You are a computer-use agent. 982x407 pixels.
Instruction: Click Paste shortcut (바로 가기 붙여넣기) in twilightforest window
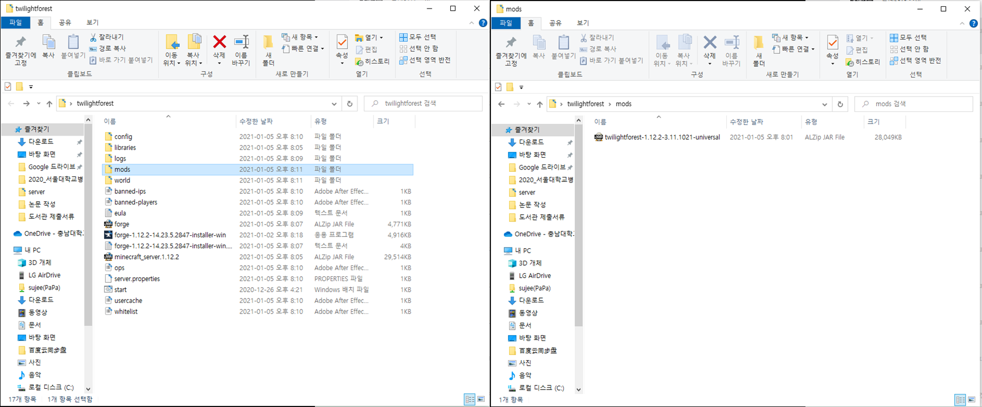[120, 60]
